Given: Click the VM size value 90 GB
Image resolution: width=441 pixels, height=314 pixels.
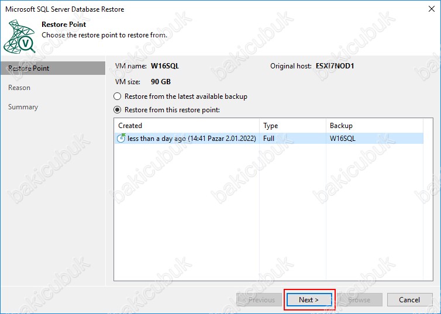Looking at the screenshot, I should [161, 82].
